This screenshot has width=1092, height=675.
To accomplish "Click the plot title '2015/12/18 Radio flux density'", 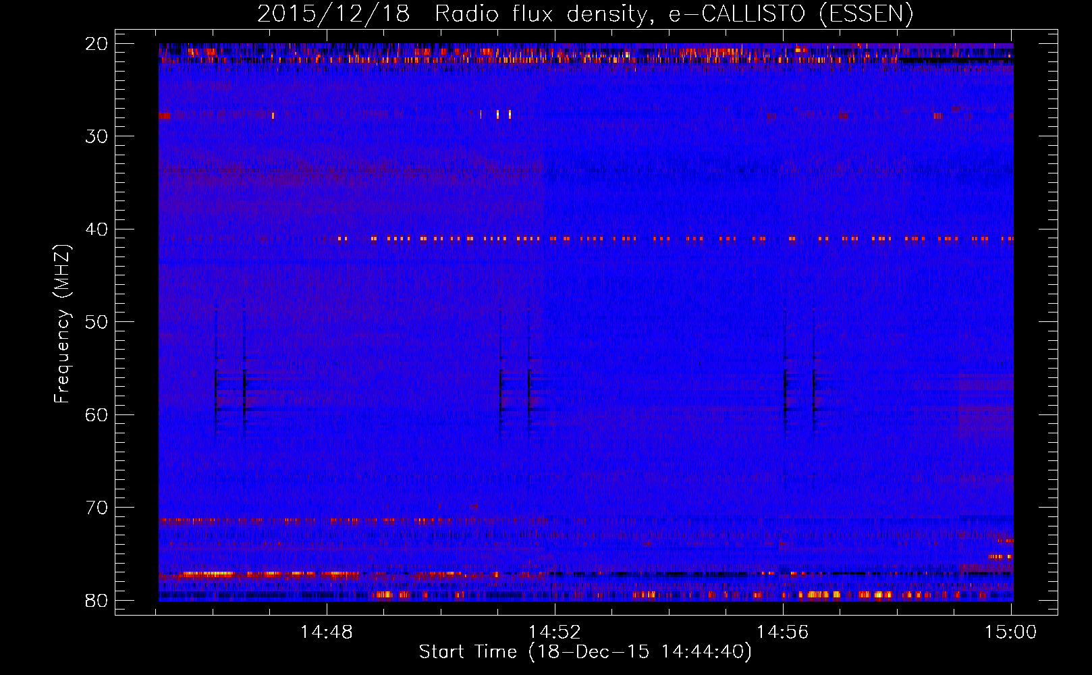I will pyautogui.click(x=585, y=14).
